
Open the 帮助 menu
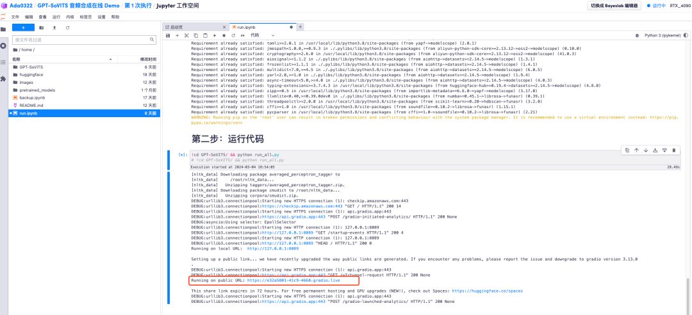115,17
